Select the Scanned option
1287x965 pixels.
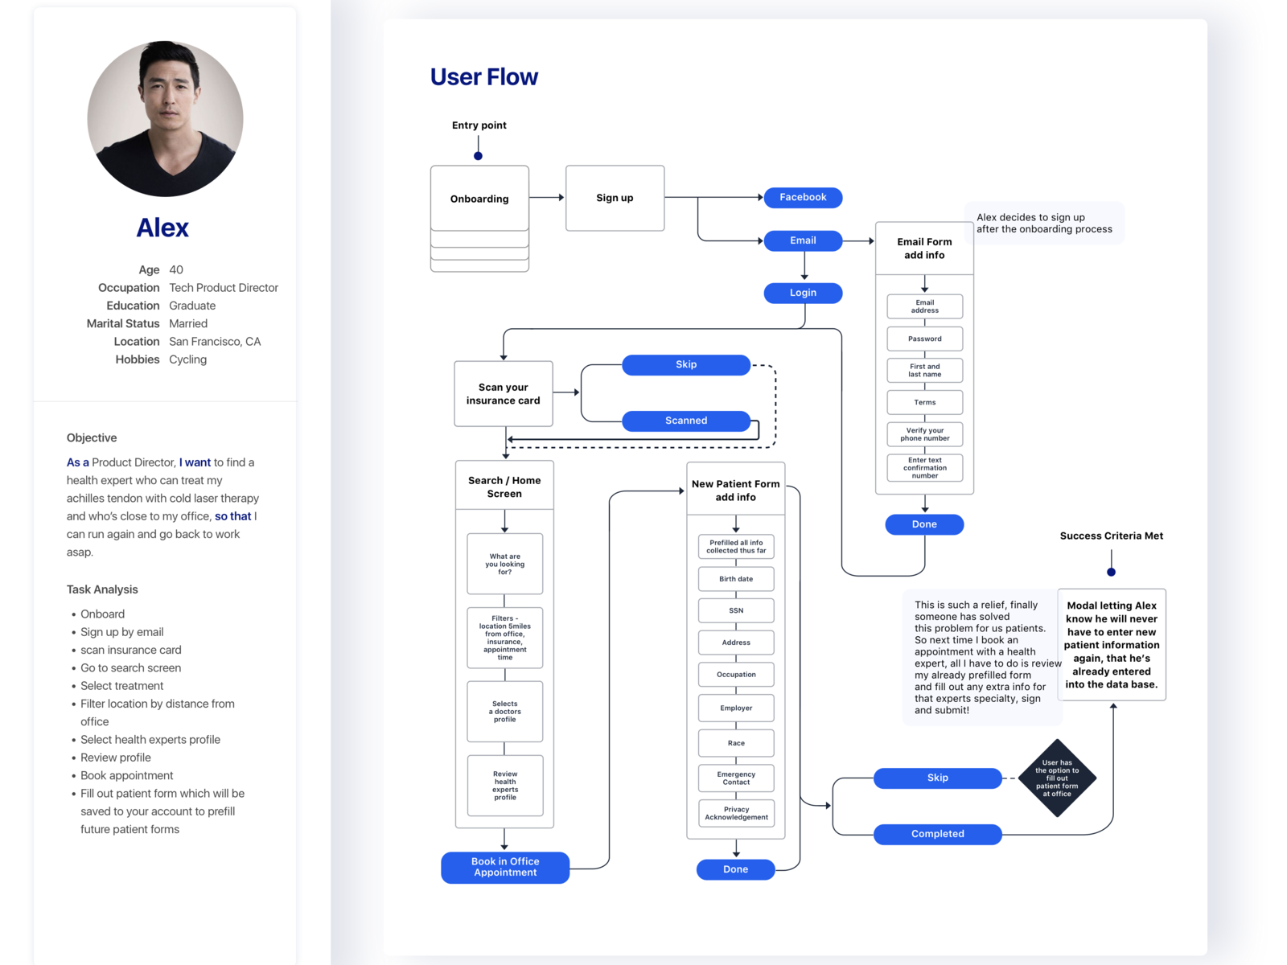coord(685,421)
